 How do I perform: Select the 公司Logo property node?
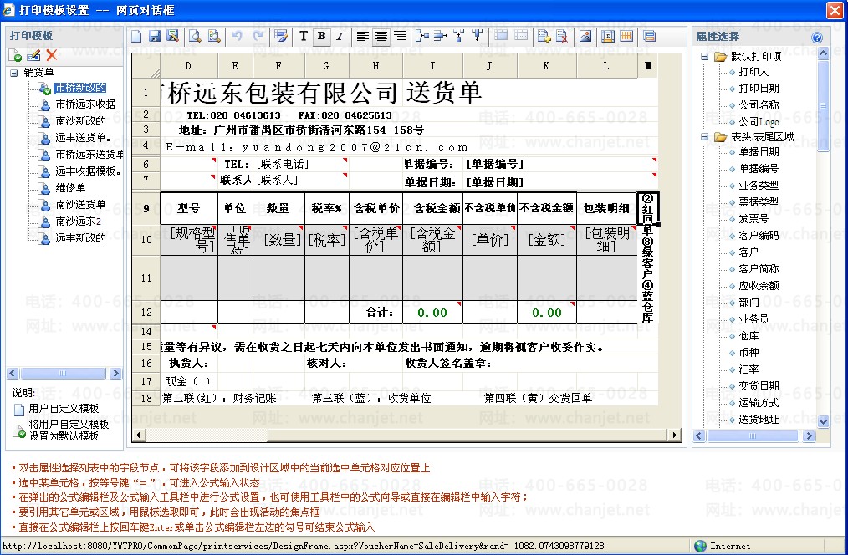click(x=759, y=121)
